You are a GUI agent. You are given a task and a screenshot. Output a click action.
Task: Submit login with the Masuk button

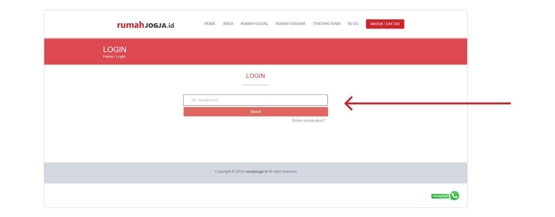coord(256,112)
